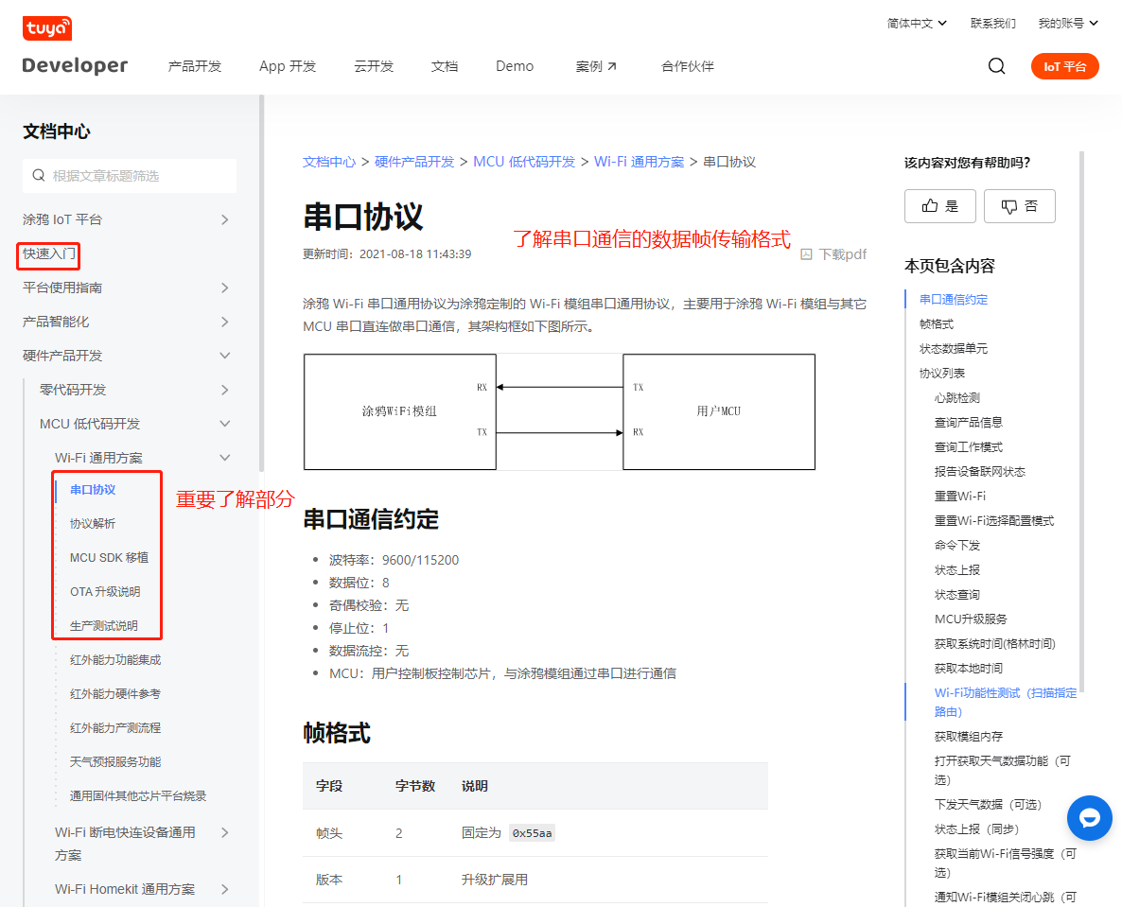1122x907 pixels.
Task: Open the 合作伙伴 menu item
Action: pyautogui.click(x=687, y=66)
